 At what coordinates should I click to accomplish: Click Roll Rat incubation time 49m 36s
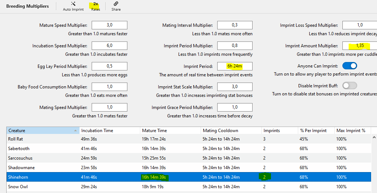(x=89, y=139)
